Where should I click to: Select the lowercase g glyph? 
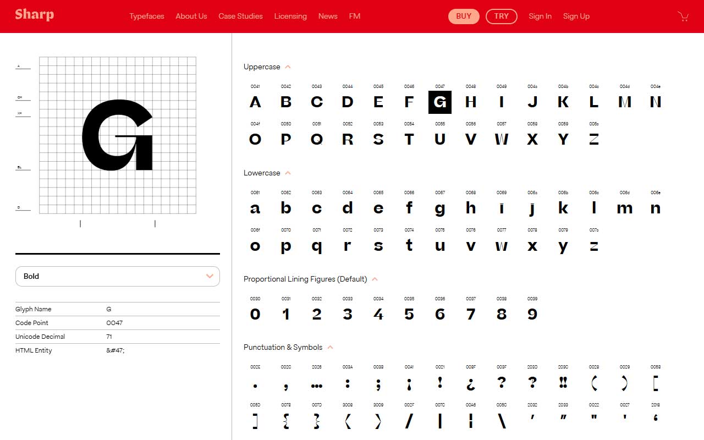(x=440, y=208)
